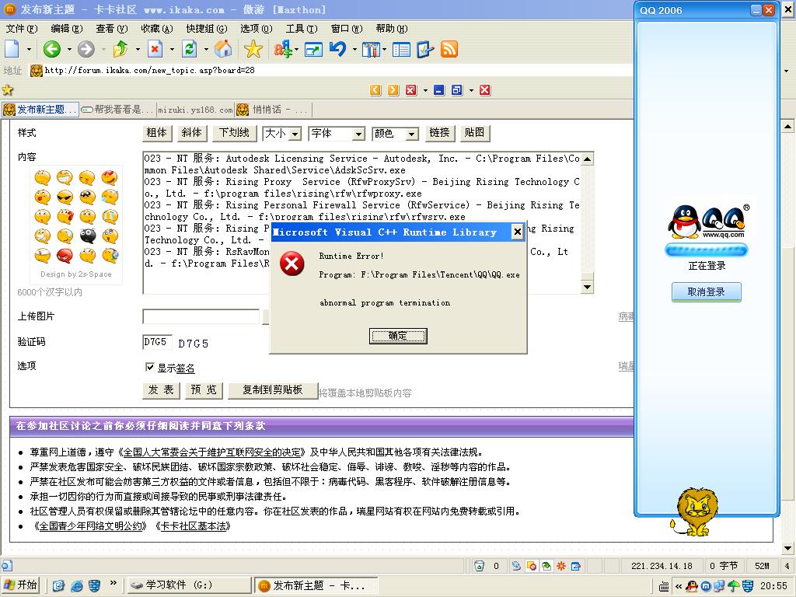
Task: Click 取消登录 in the QQ 2006 window
Action: 706,292
